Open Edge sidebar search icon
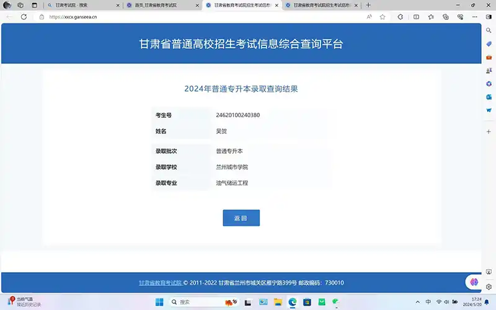Viewport: 496px width, 310px height. (489, 30)
